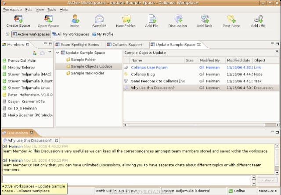Select member Steven Tedjamulia (MAC)
This screenshot has width=281, height=195.
[27, 74]
